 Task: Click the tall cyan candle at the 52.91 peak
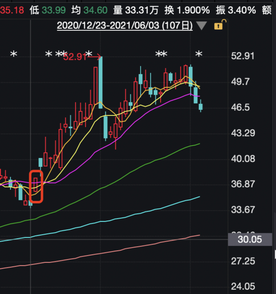[x=101, y=82]
